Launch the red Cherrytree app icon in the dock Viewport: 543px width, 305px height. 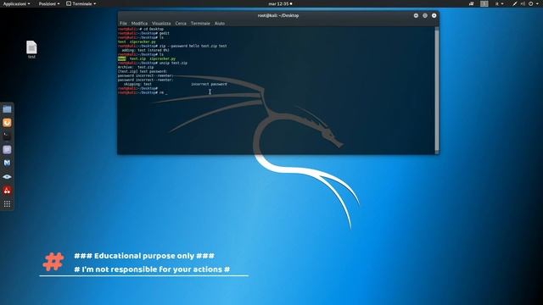(7, 190)
